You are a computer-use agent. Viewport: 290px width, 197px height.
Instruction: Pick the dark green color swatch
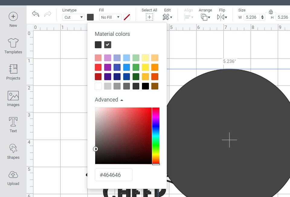[x=136, y=77]
